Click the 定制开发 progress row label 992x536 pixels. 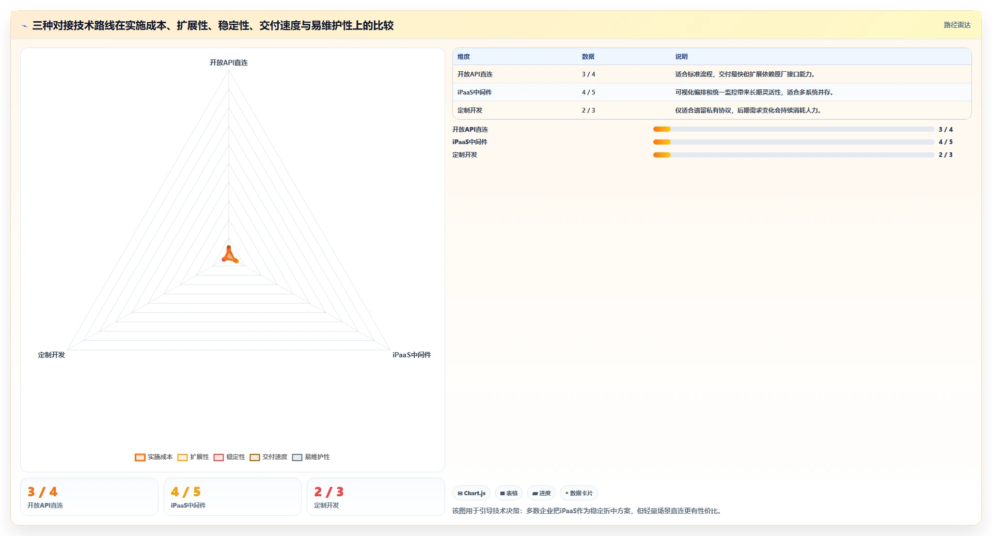coord(465,155)
